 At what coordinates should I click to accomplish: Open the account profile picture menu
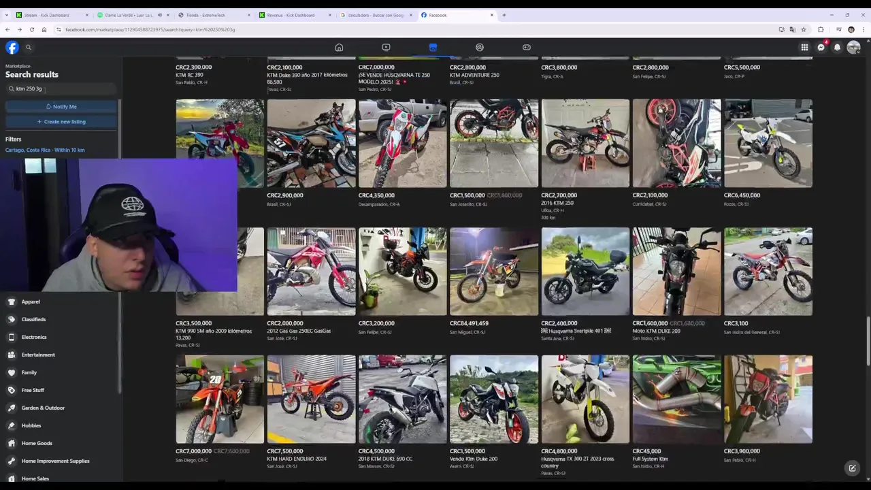click(x=854, y=47)
